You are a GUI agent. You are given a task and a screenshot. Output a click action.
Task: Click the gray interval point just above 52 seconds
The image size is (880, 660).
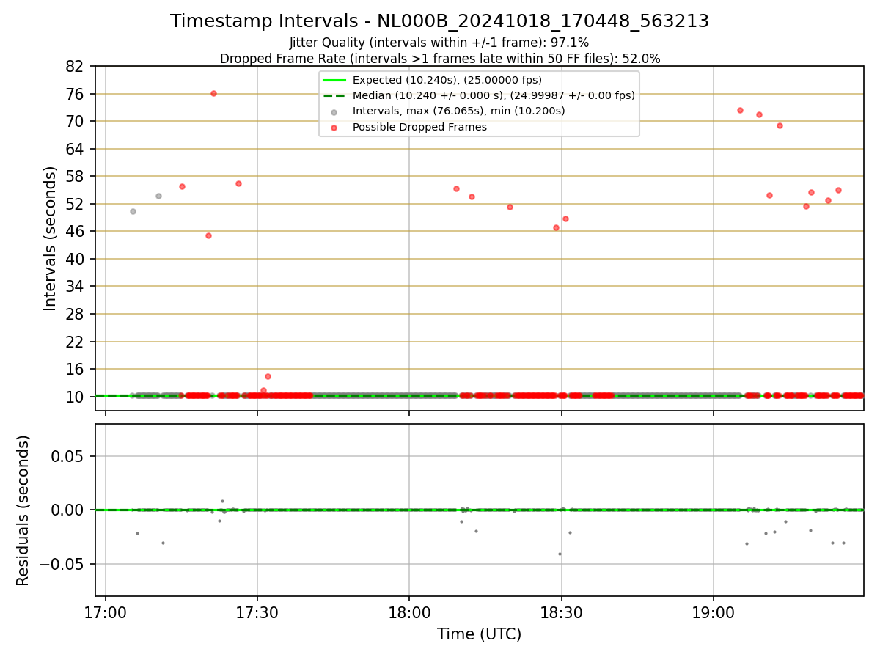[x=158, y=196]
